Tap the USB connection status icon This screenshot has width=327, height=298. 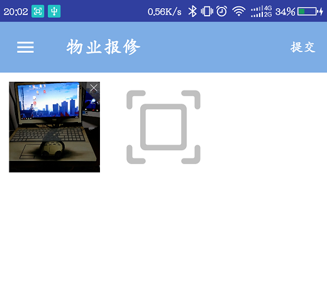tap(54, 11)
